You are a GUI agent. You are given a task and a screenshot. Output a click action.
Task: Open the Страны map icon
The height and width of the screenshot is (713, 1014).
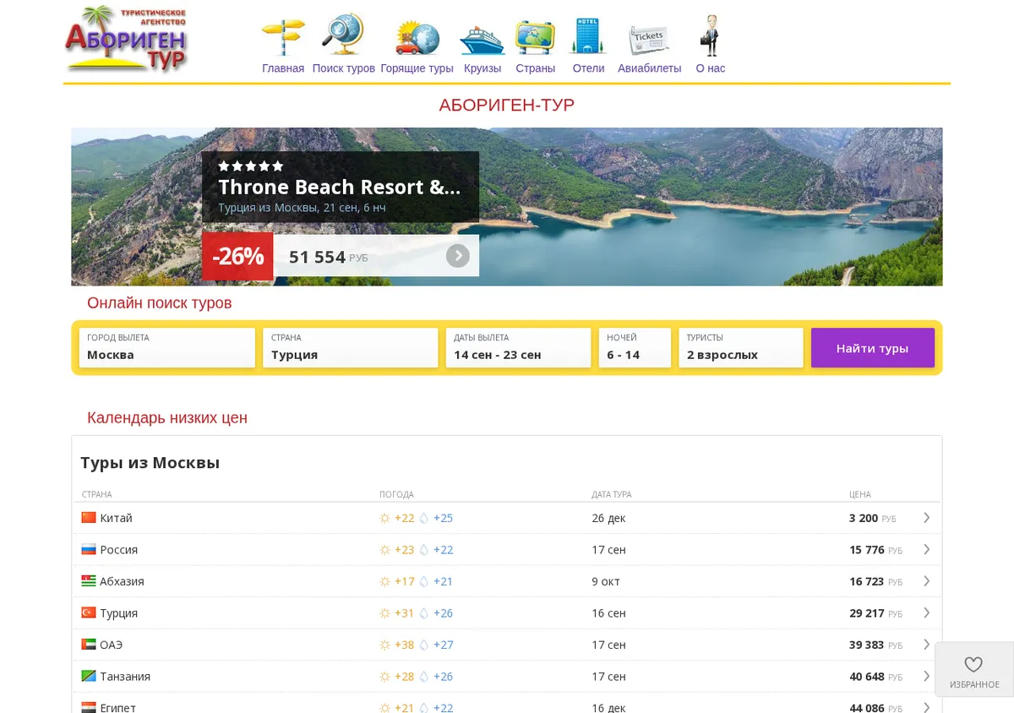535,37
